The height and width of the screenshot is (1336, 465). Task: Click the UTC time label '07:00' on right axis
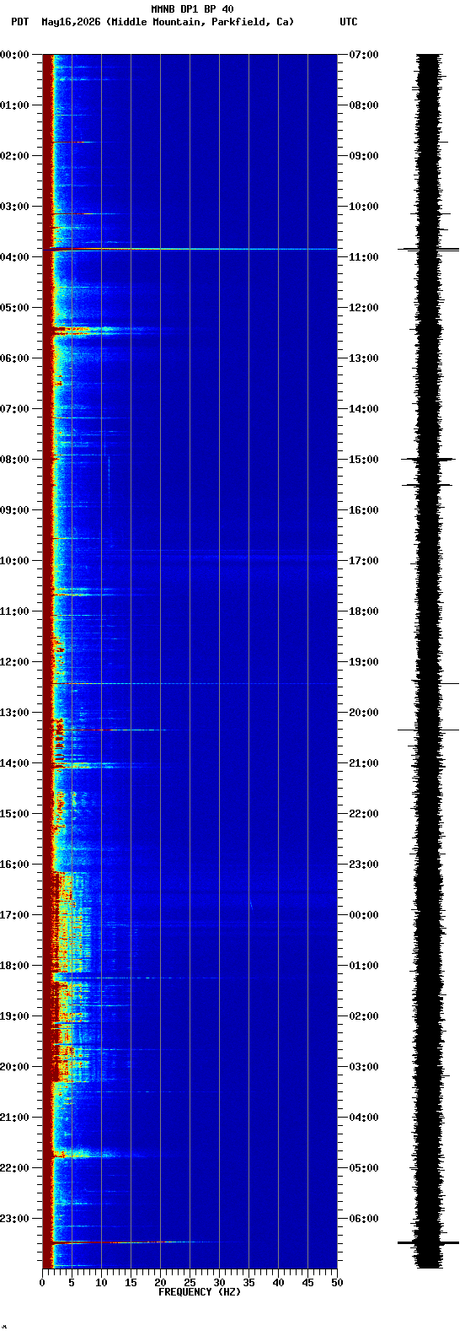pyautogui.click(x=364, y=55)
